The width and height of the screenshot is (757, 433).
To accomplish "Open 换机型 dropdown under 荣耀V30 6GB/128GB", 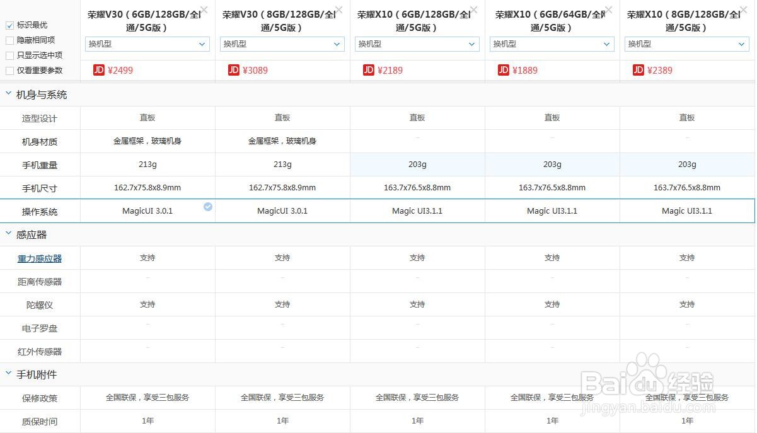I will (147, 44).
